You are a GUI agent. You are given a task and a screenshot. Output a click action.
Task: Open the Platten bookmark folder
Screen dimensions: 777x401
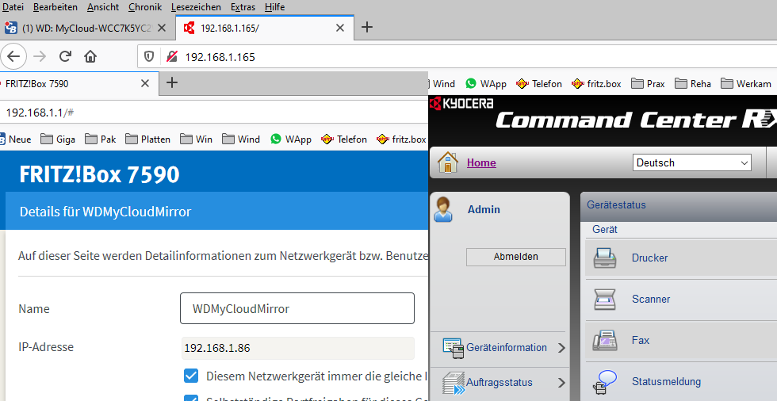[148, 139]
